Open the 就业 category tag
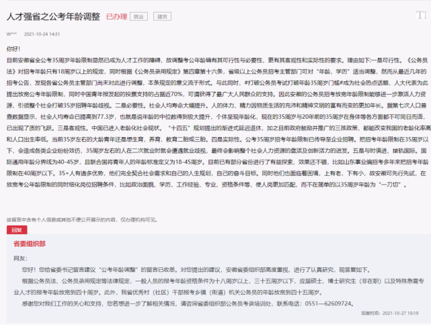 coord(139,17)
